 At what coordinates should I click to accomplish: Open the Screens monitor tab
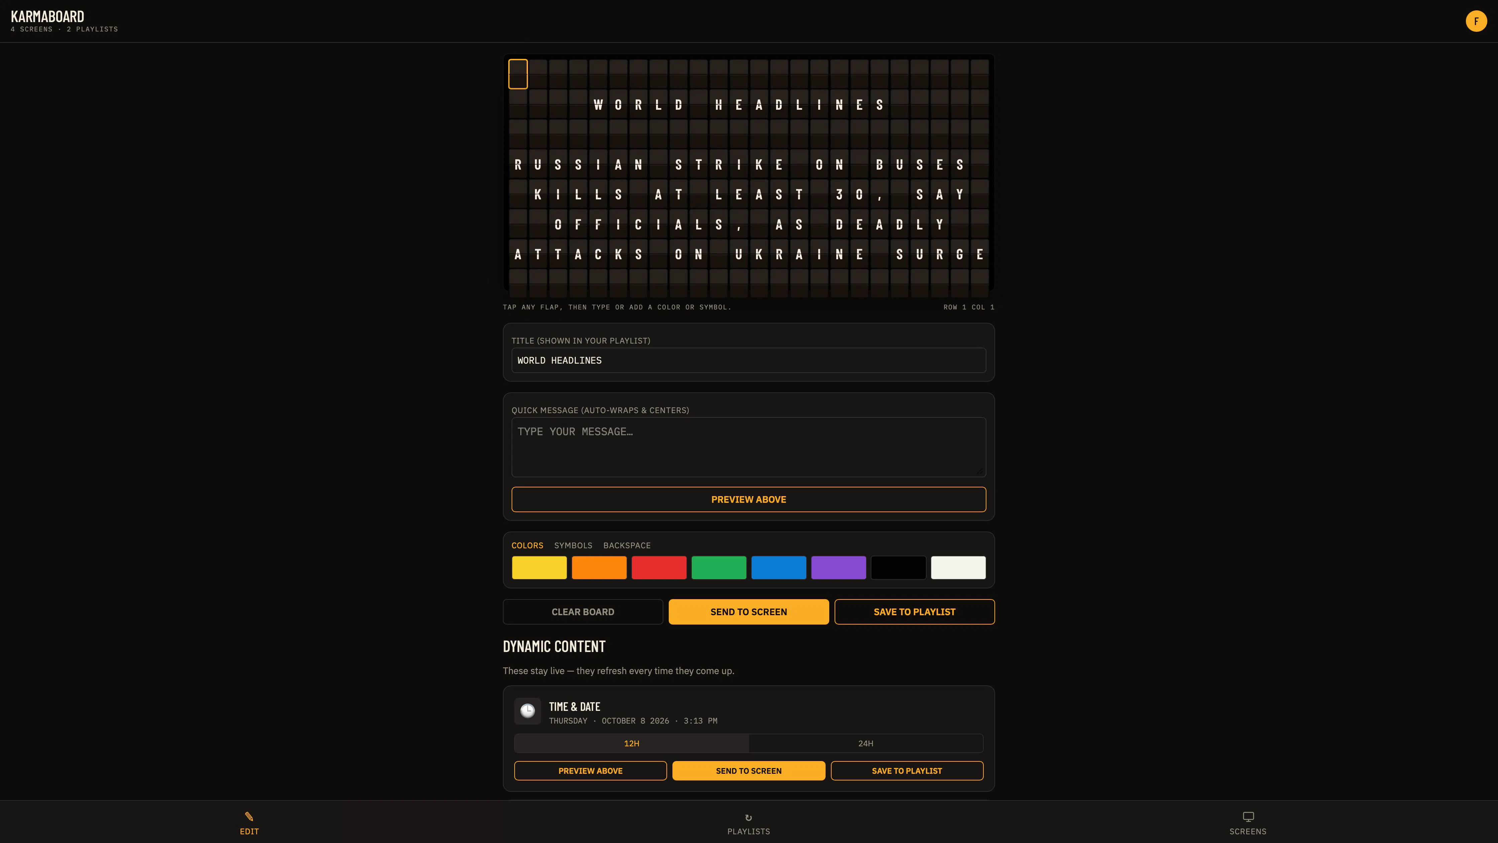[1248, 823]
